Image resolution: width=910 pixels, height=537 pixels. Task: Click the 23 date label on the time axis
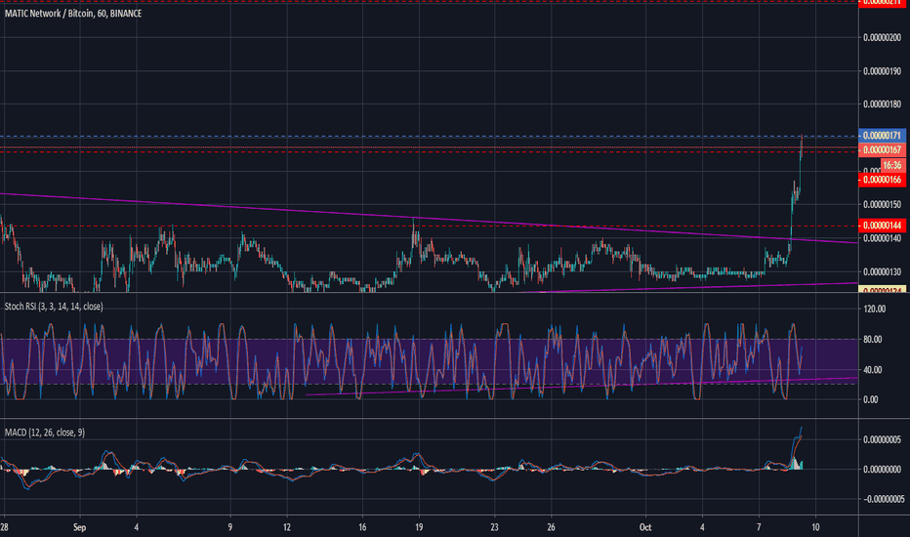coord(494,527)
